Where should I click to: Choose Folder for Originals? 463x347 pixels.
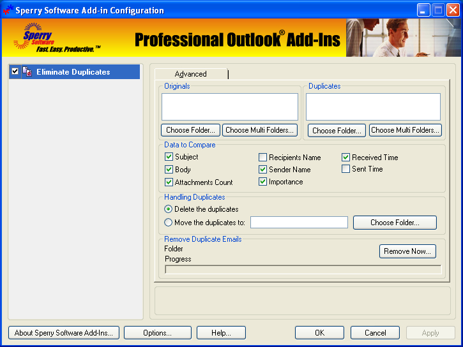tap(190, 130)
